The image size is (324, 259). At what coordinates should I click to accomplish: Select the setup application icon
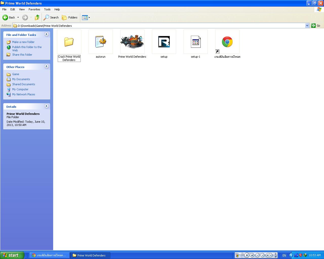(x=164, y=42)
